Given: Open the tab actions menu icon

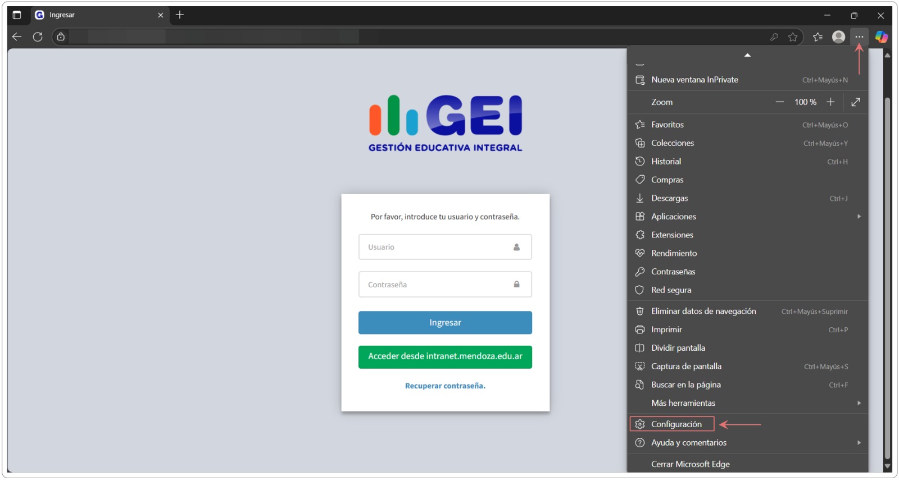Looking at the screenshot, I should [x=17, y=15].
